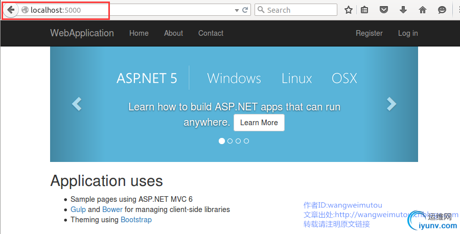This screenshot has height=234, width=460.
Task: Follow the Bootstrap link
Action: (136, 220)
